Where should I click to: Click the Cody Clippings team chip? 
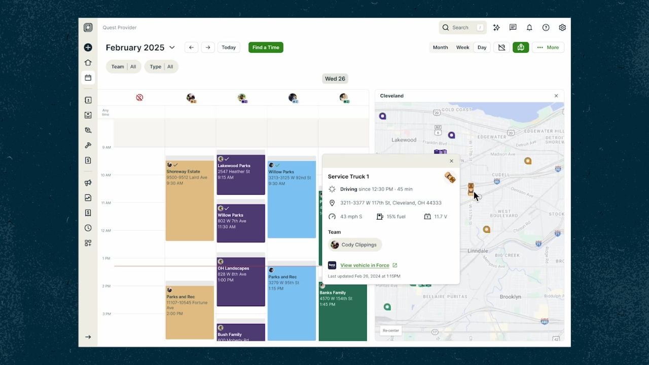pos(355,245)
